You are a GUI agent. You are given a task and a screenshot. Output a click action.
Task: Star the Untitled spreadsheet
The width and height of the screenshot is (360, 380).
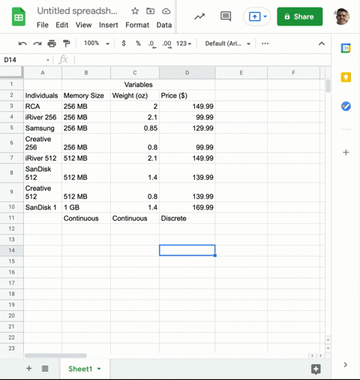tap(135, 11)
